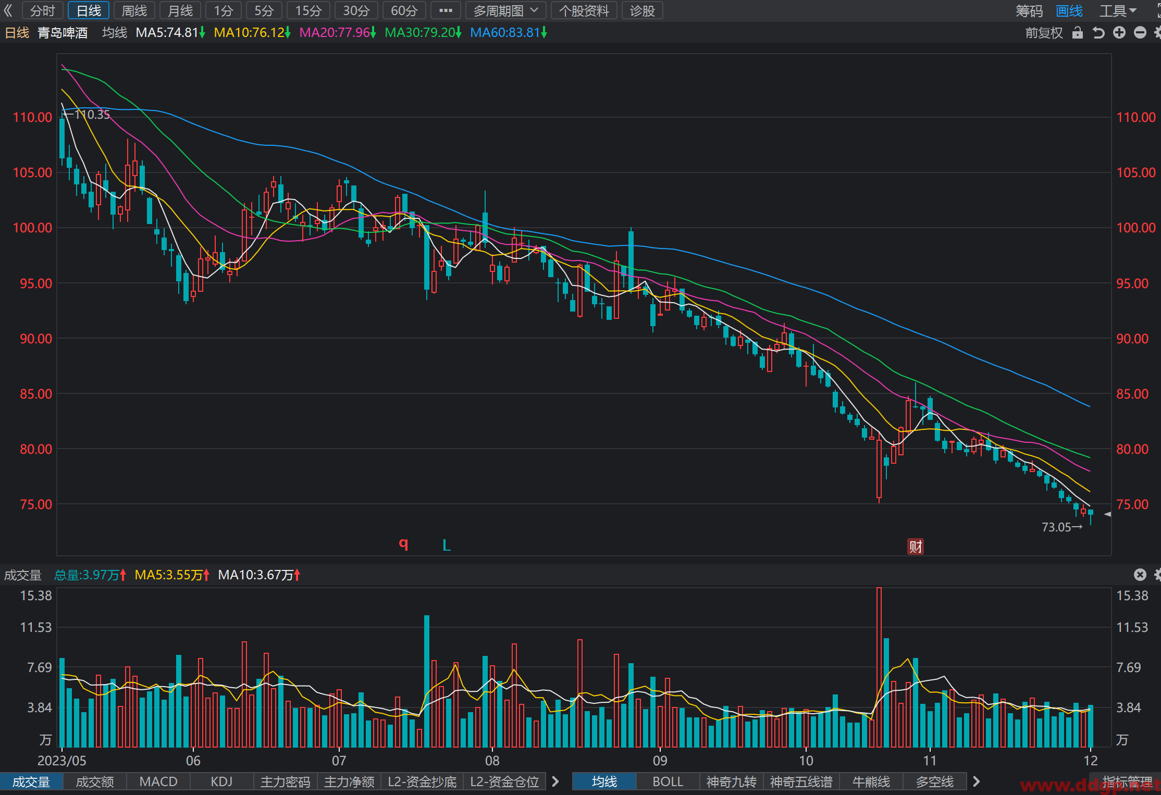Click MA5:74.81 indicator label

[x=170, y=33]
